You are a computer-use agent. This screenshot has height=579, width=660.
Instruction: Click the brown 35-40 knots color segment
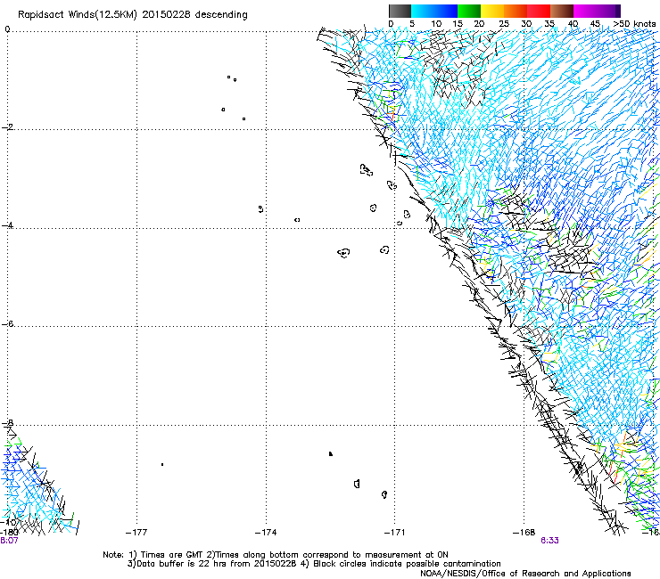pos(562,11)
